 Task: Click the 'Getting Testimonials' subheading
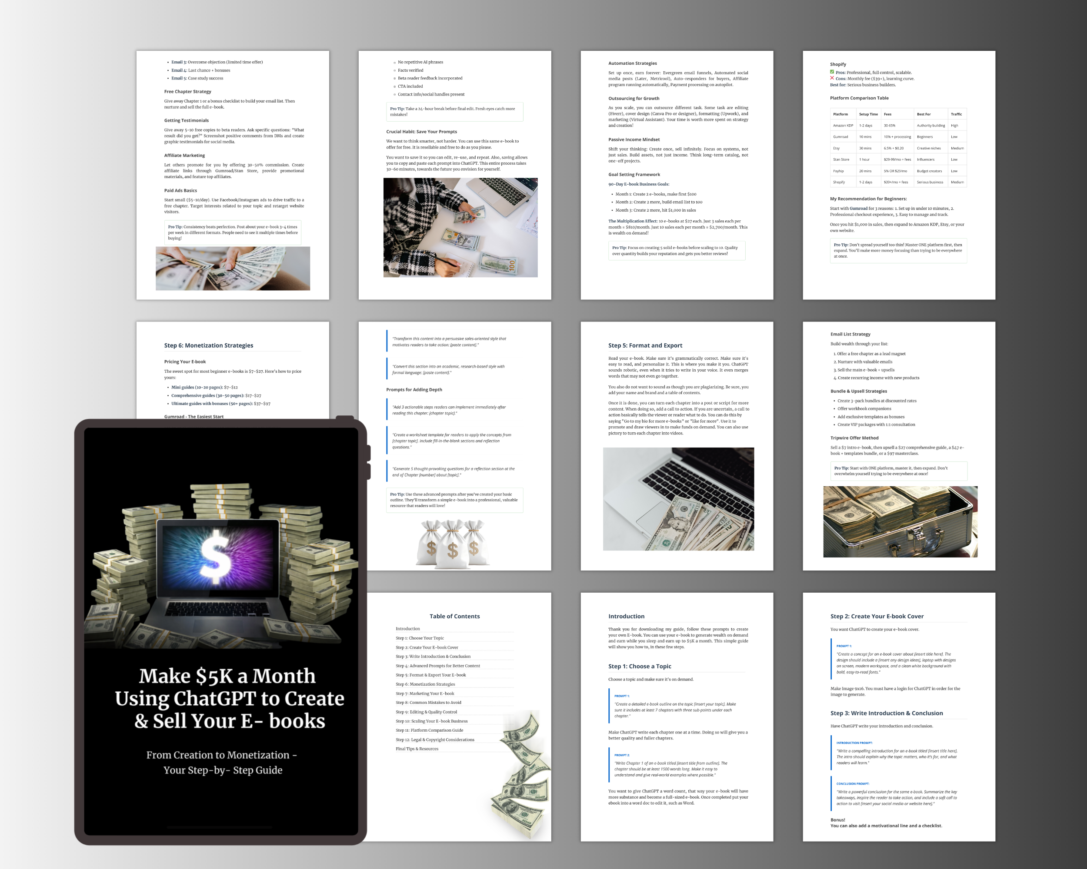click(186, 120)
